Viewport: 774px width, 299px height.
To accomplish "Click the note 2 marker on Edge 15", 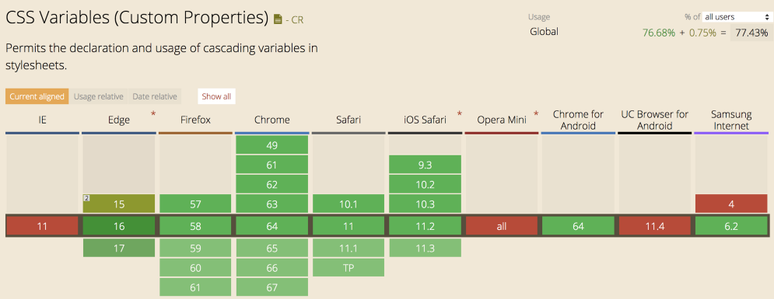I will click(x=86, y=198).
